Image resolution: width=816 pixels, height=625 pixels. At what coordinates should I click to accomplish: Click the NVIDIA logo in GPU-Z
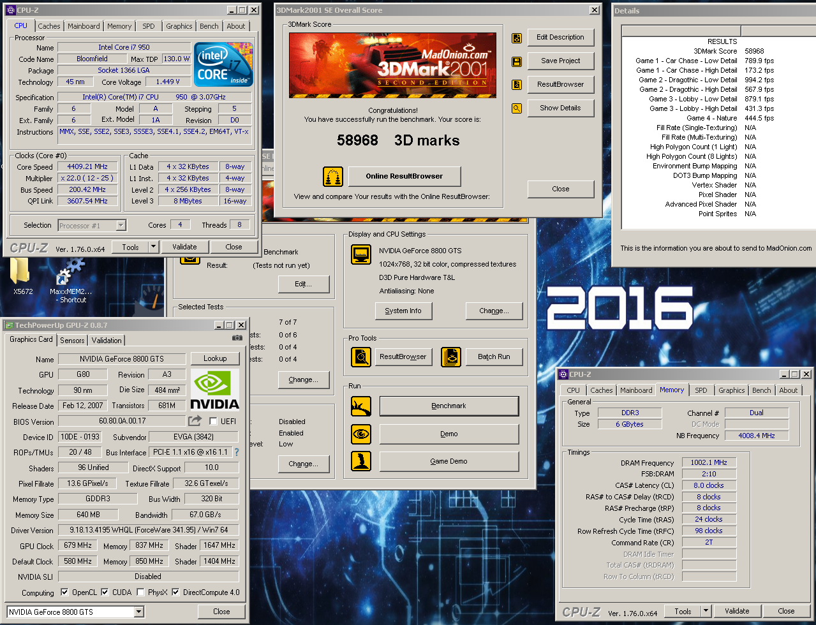[x=215, y=390]
